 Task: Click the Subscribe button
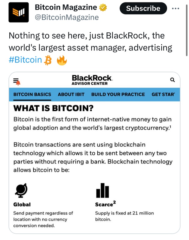143,8
